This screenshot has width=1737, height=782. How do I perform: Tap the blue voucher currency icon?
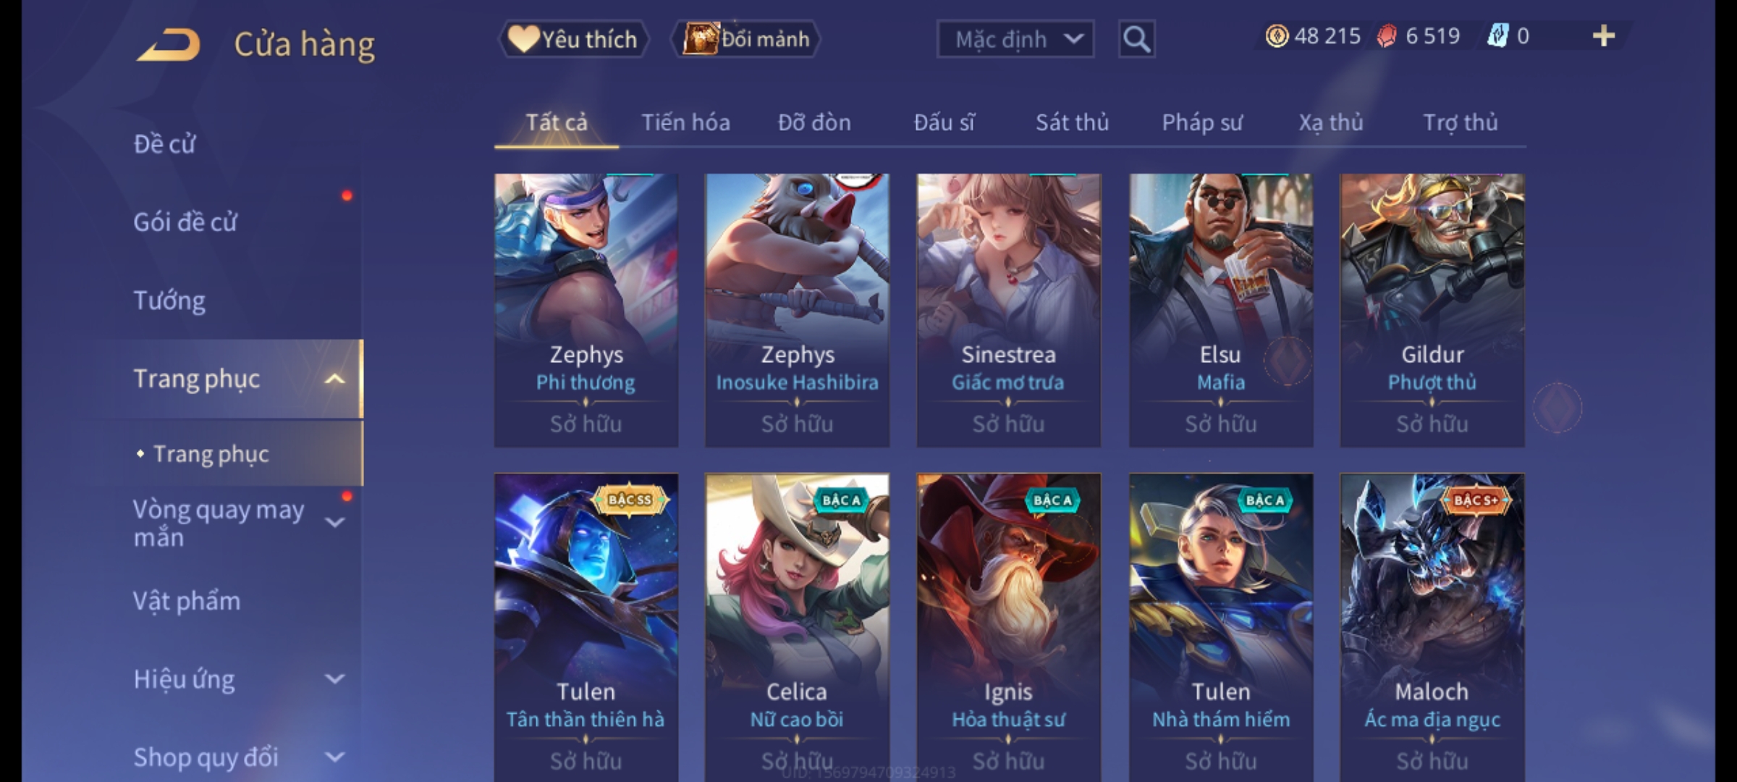[x=1497, y=36]
